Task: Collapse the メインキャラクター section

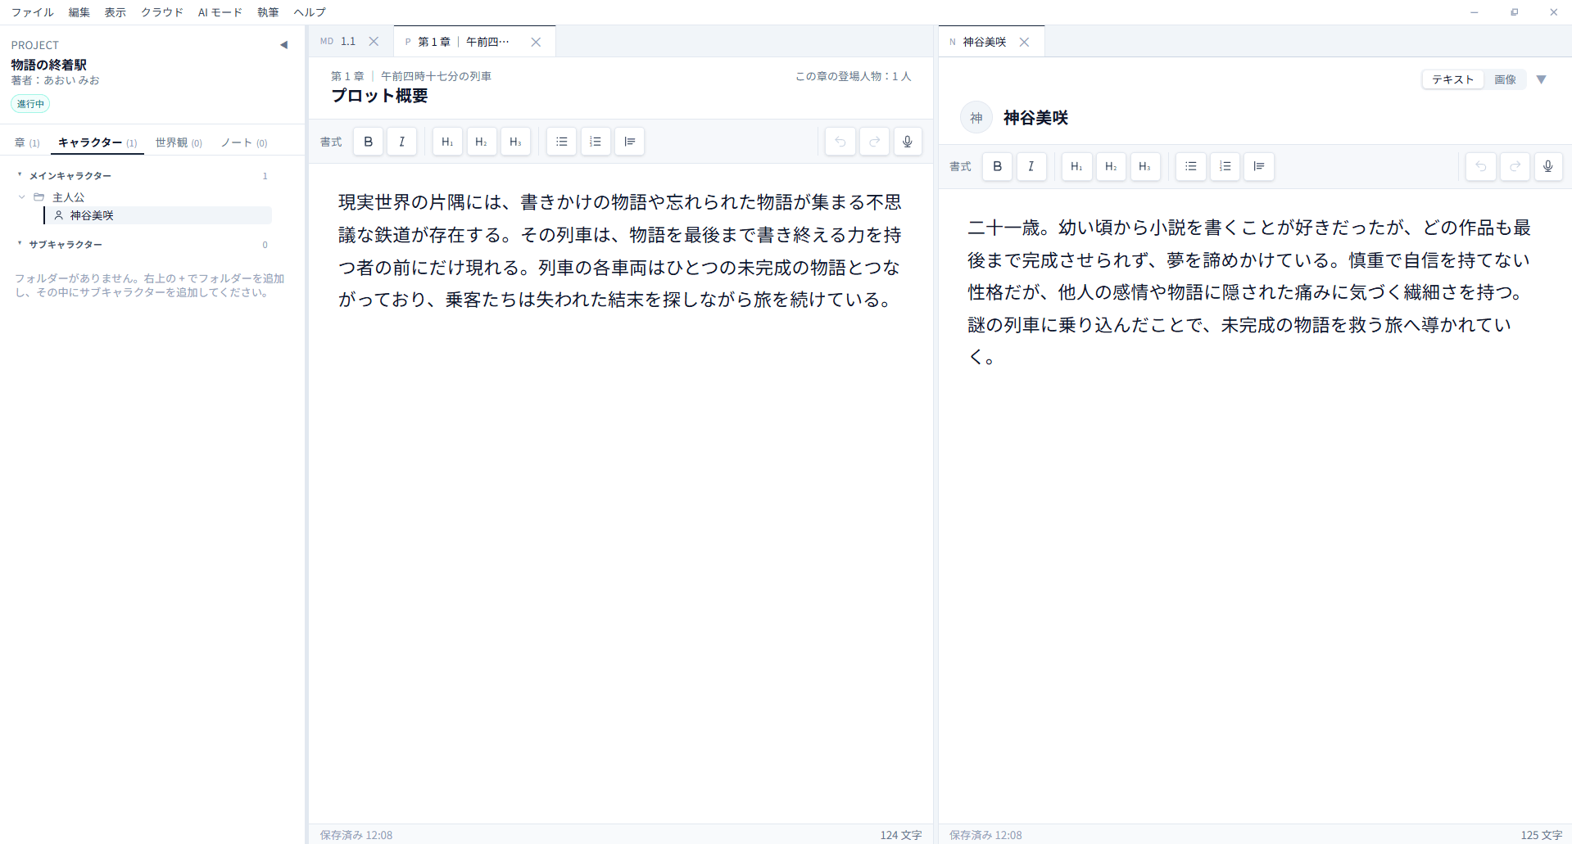Action: coord(20,175)
